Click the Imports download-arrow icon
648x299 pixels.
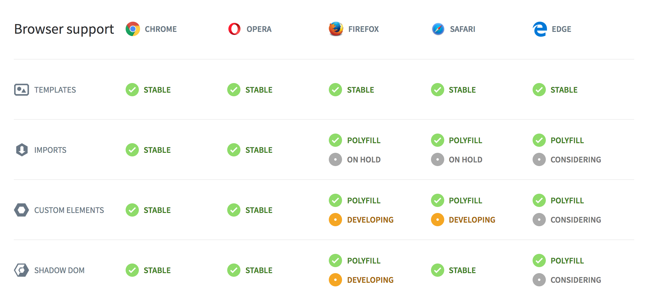coord(22,150)
